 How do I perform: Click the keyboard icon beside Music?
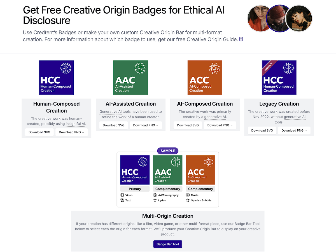coord(188,195)
